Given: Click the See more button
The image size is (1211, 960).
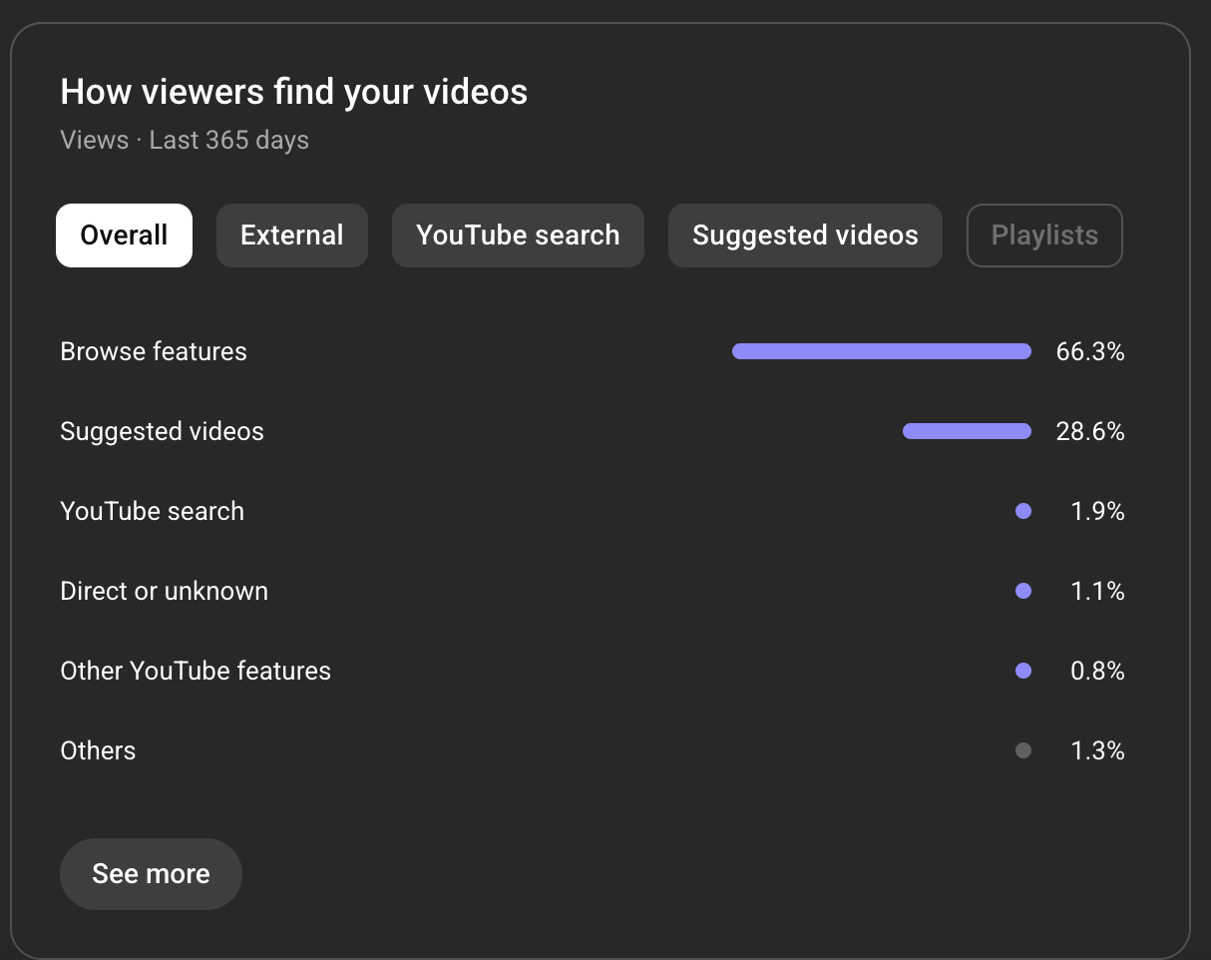Looking at the screenshot, I should [x=151, y=874].
